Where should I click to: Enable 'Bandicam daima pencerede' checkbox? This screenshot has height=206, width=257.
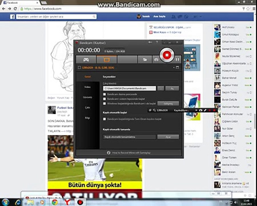click(105, 94)
